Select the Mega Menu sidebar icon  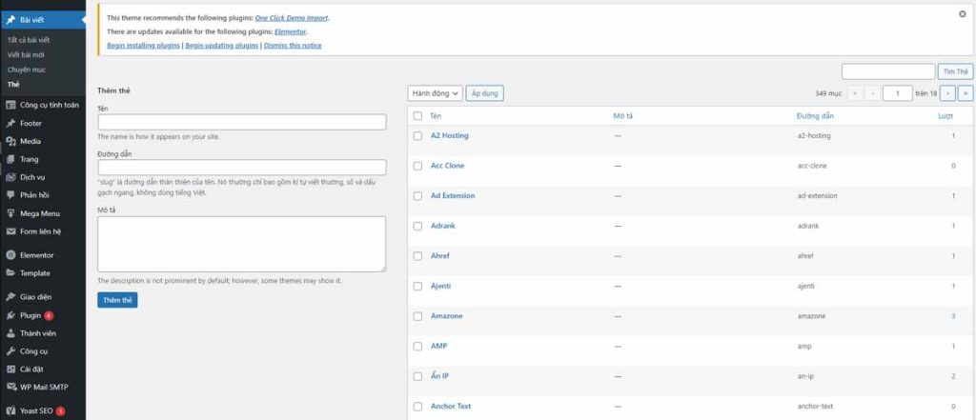(10, 213)
